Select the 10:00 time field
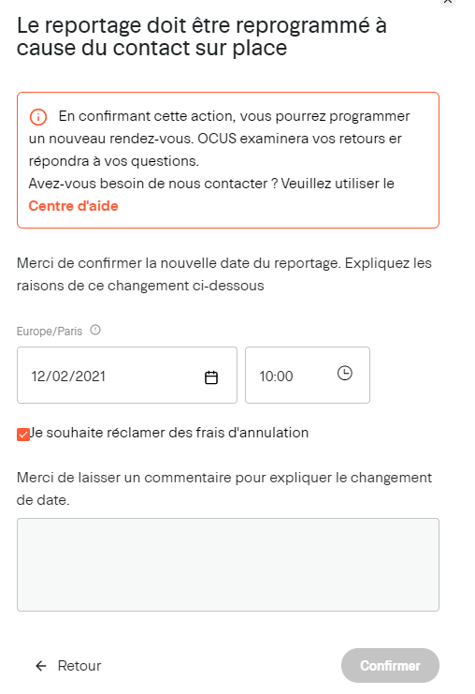Image resolution: width=475 pixels, height=694 pixels. point(308,375)
